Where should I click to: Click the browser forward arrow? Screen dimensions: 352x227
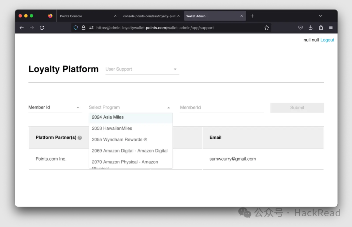(x=32, y=28)
